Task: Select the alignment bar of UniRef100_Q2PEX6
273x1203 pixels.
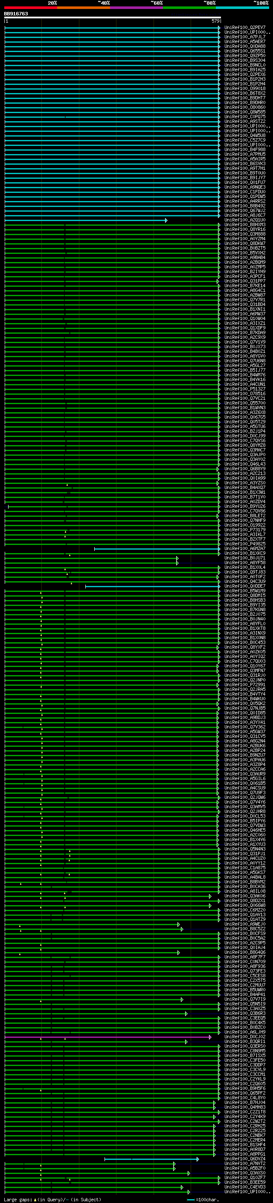Action: [x=112, y=75]
